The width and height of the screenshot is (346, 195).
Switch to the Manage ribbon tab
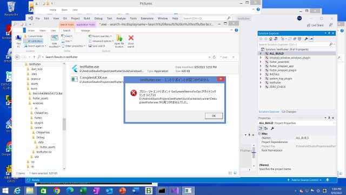tap(85, 30)
